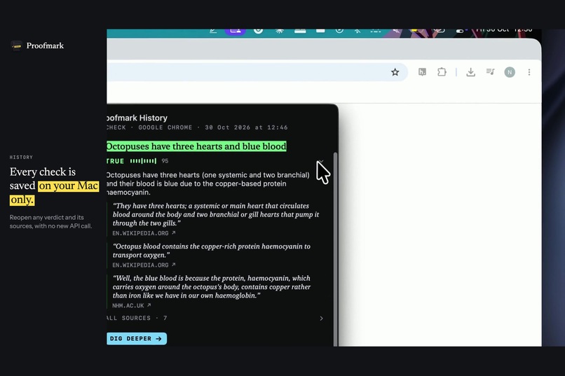Open Wikipedia source under 'copper-rich protein' quote
The height and width of the screenshot is (376, 565).
tap(144, 265)
